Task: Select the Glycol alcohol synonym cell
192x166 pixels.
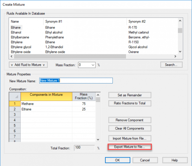Action: click(138, 47)
